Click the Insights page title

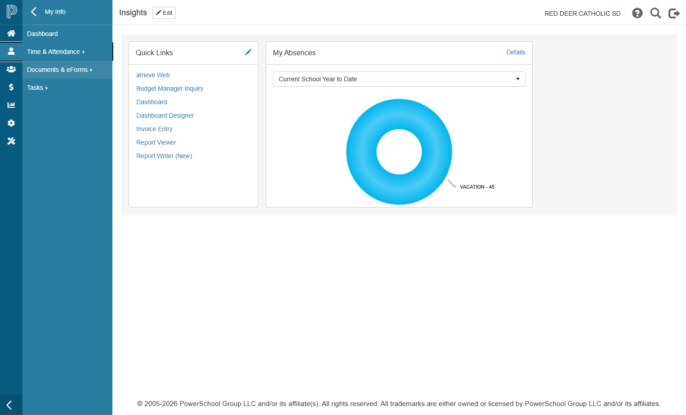(133, 13)
